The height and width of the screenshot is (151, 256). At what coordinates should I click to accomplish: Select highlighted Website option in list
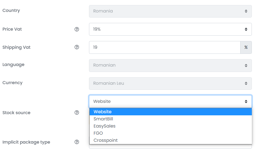[171, 112]
